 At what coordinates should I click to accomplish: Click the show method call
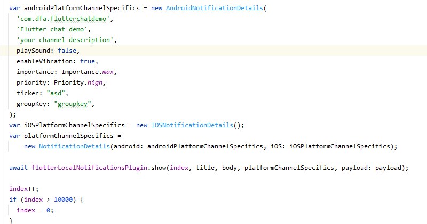(x=159, y=168)
